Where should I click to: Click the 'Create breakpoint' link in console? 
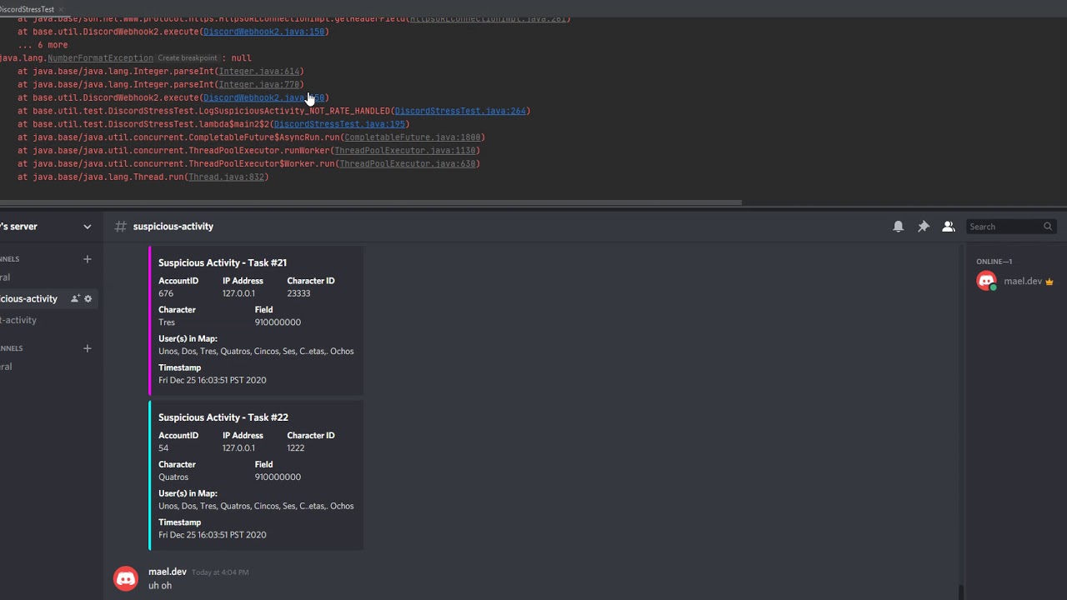pyautogui.click(x=188, y=58)
